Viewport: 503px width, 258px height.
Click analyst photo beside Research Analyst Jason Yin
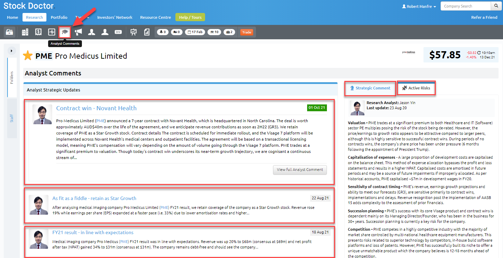(357, 108)
